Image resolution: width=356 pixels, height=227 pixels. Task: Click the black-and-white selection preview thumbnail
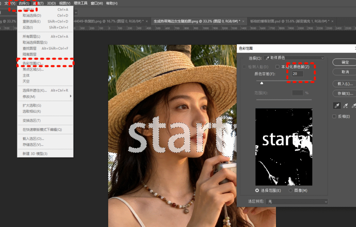click(x=284, y=146)
